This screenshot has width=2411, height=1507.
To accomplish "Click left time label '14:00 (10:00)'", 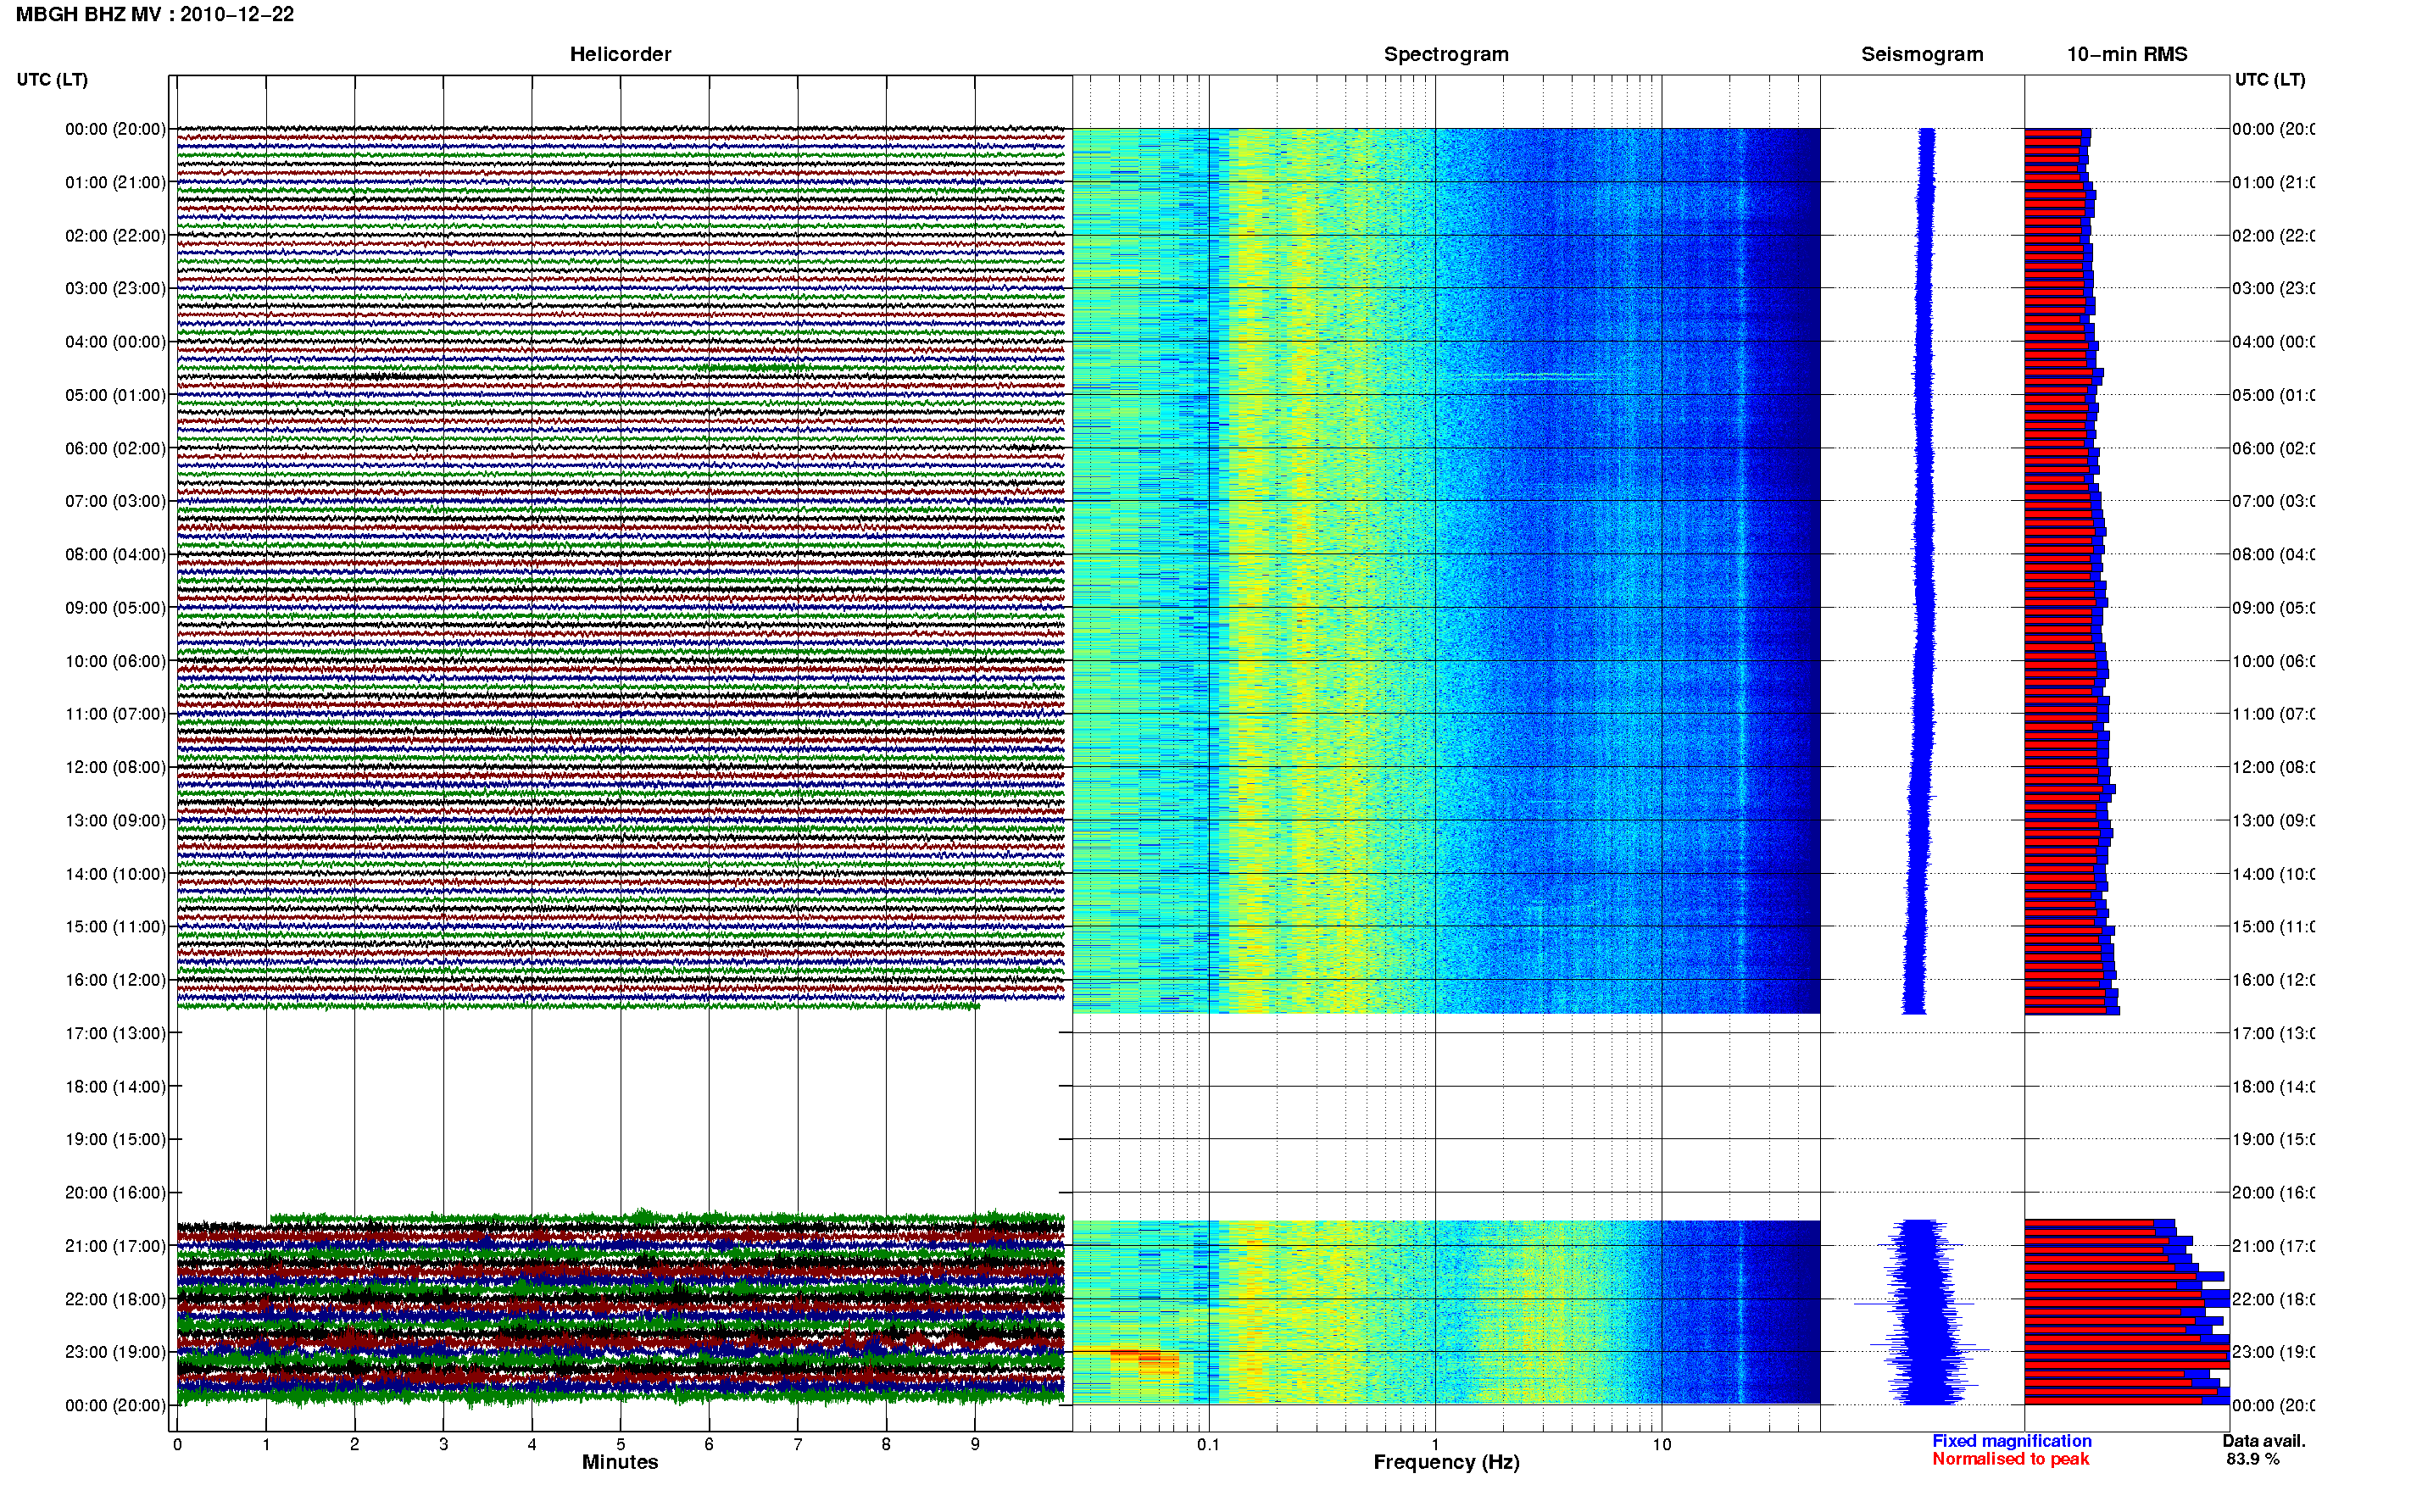I will tap(115, 874).
